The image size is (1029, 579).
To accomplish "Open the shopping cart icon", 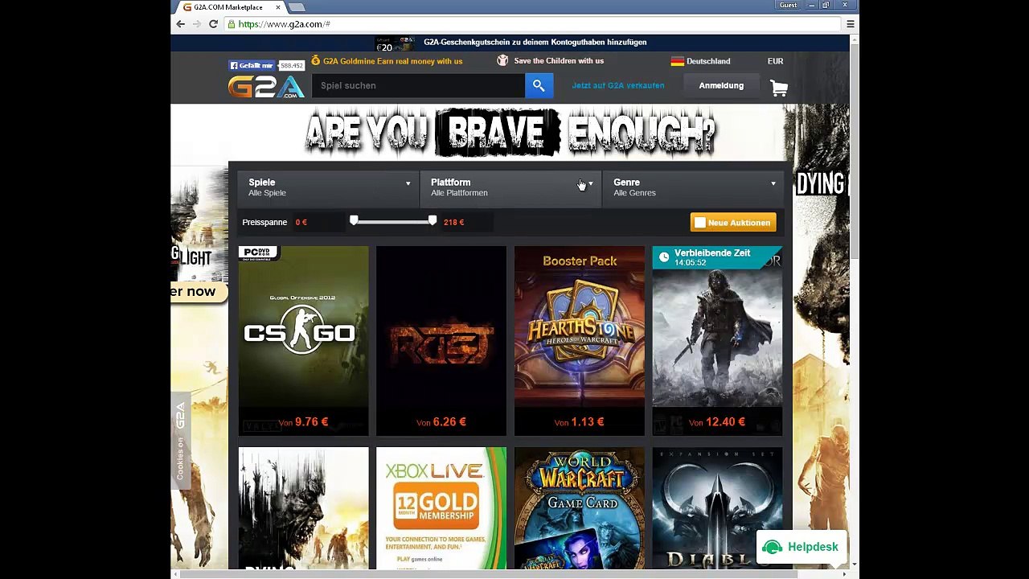I will [x=778, y=87].
